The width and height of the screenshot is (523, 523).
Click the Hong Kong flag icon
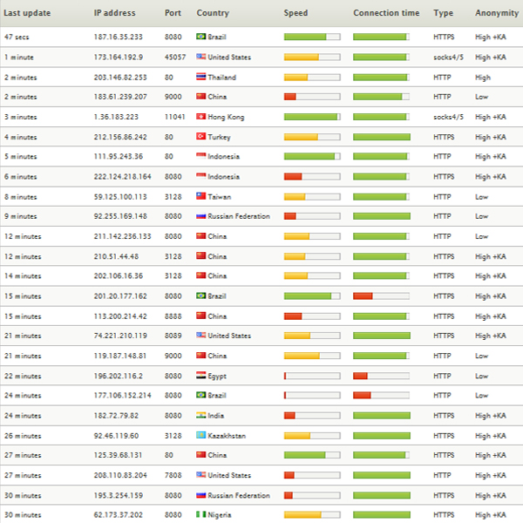coord(201,117)
